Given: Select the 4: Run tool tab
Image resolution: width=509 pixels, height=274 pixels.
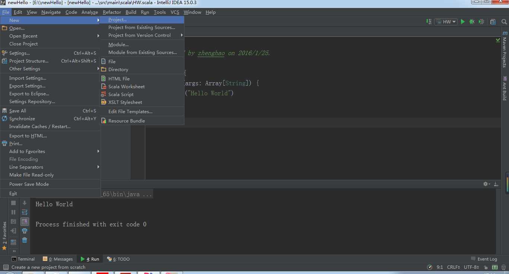Looking at the screenshot, I should click(89, 259).
